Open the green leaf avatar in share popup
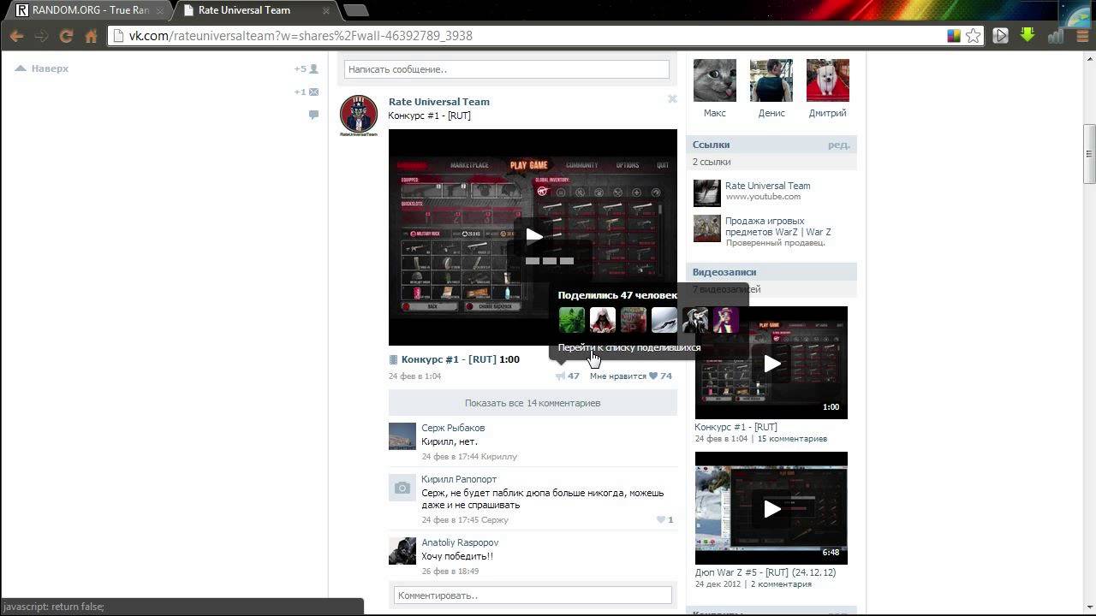This screenshot has height=616, width=1096. [x=572, y=320]
